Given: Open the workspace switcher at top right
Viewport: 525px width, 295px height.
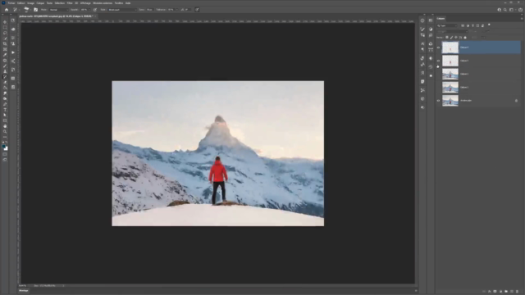Looking at the screenshot, I should [511, 10].
